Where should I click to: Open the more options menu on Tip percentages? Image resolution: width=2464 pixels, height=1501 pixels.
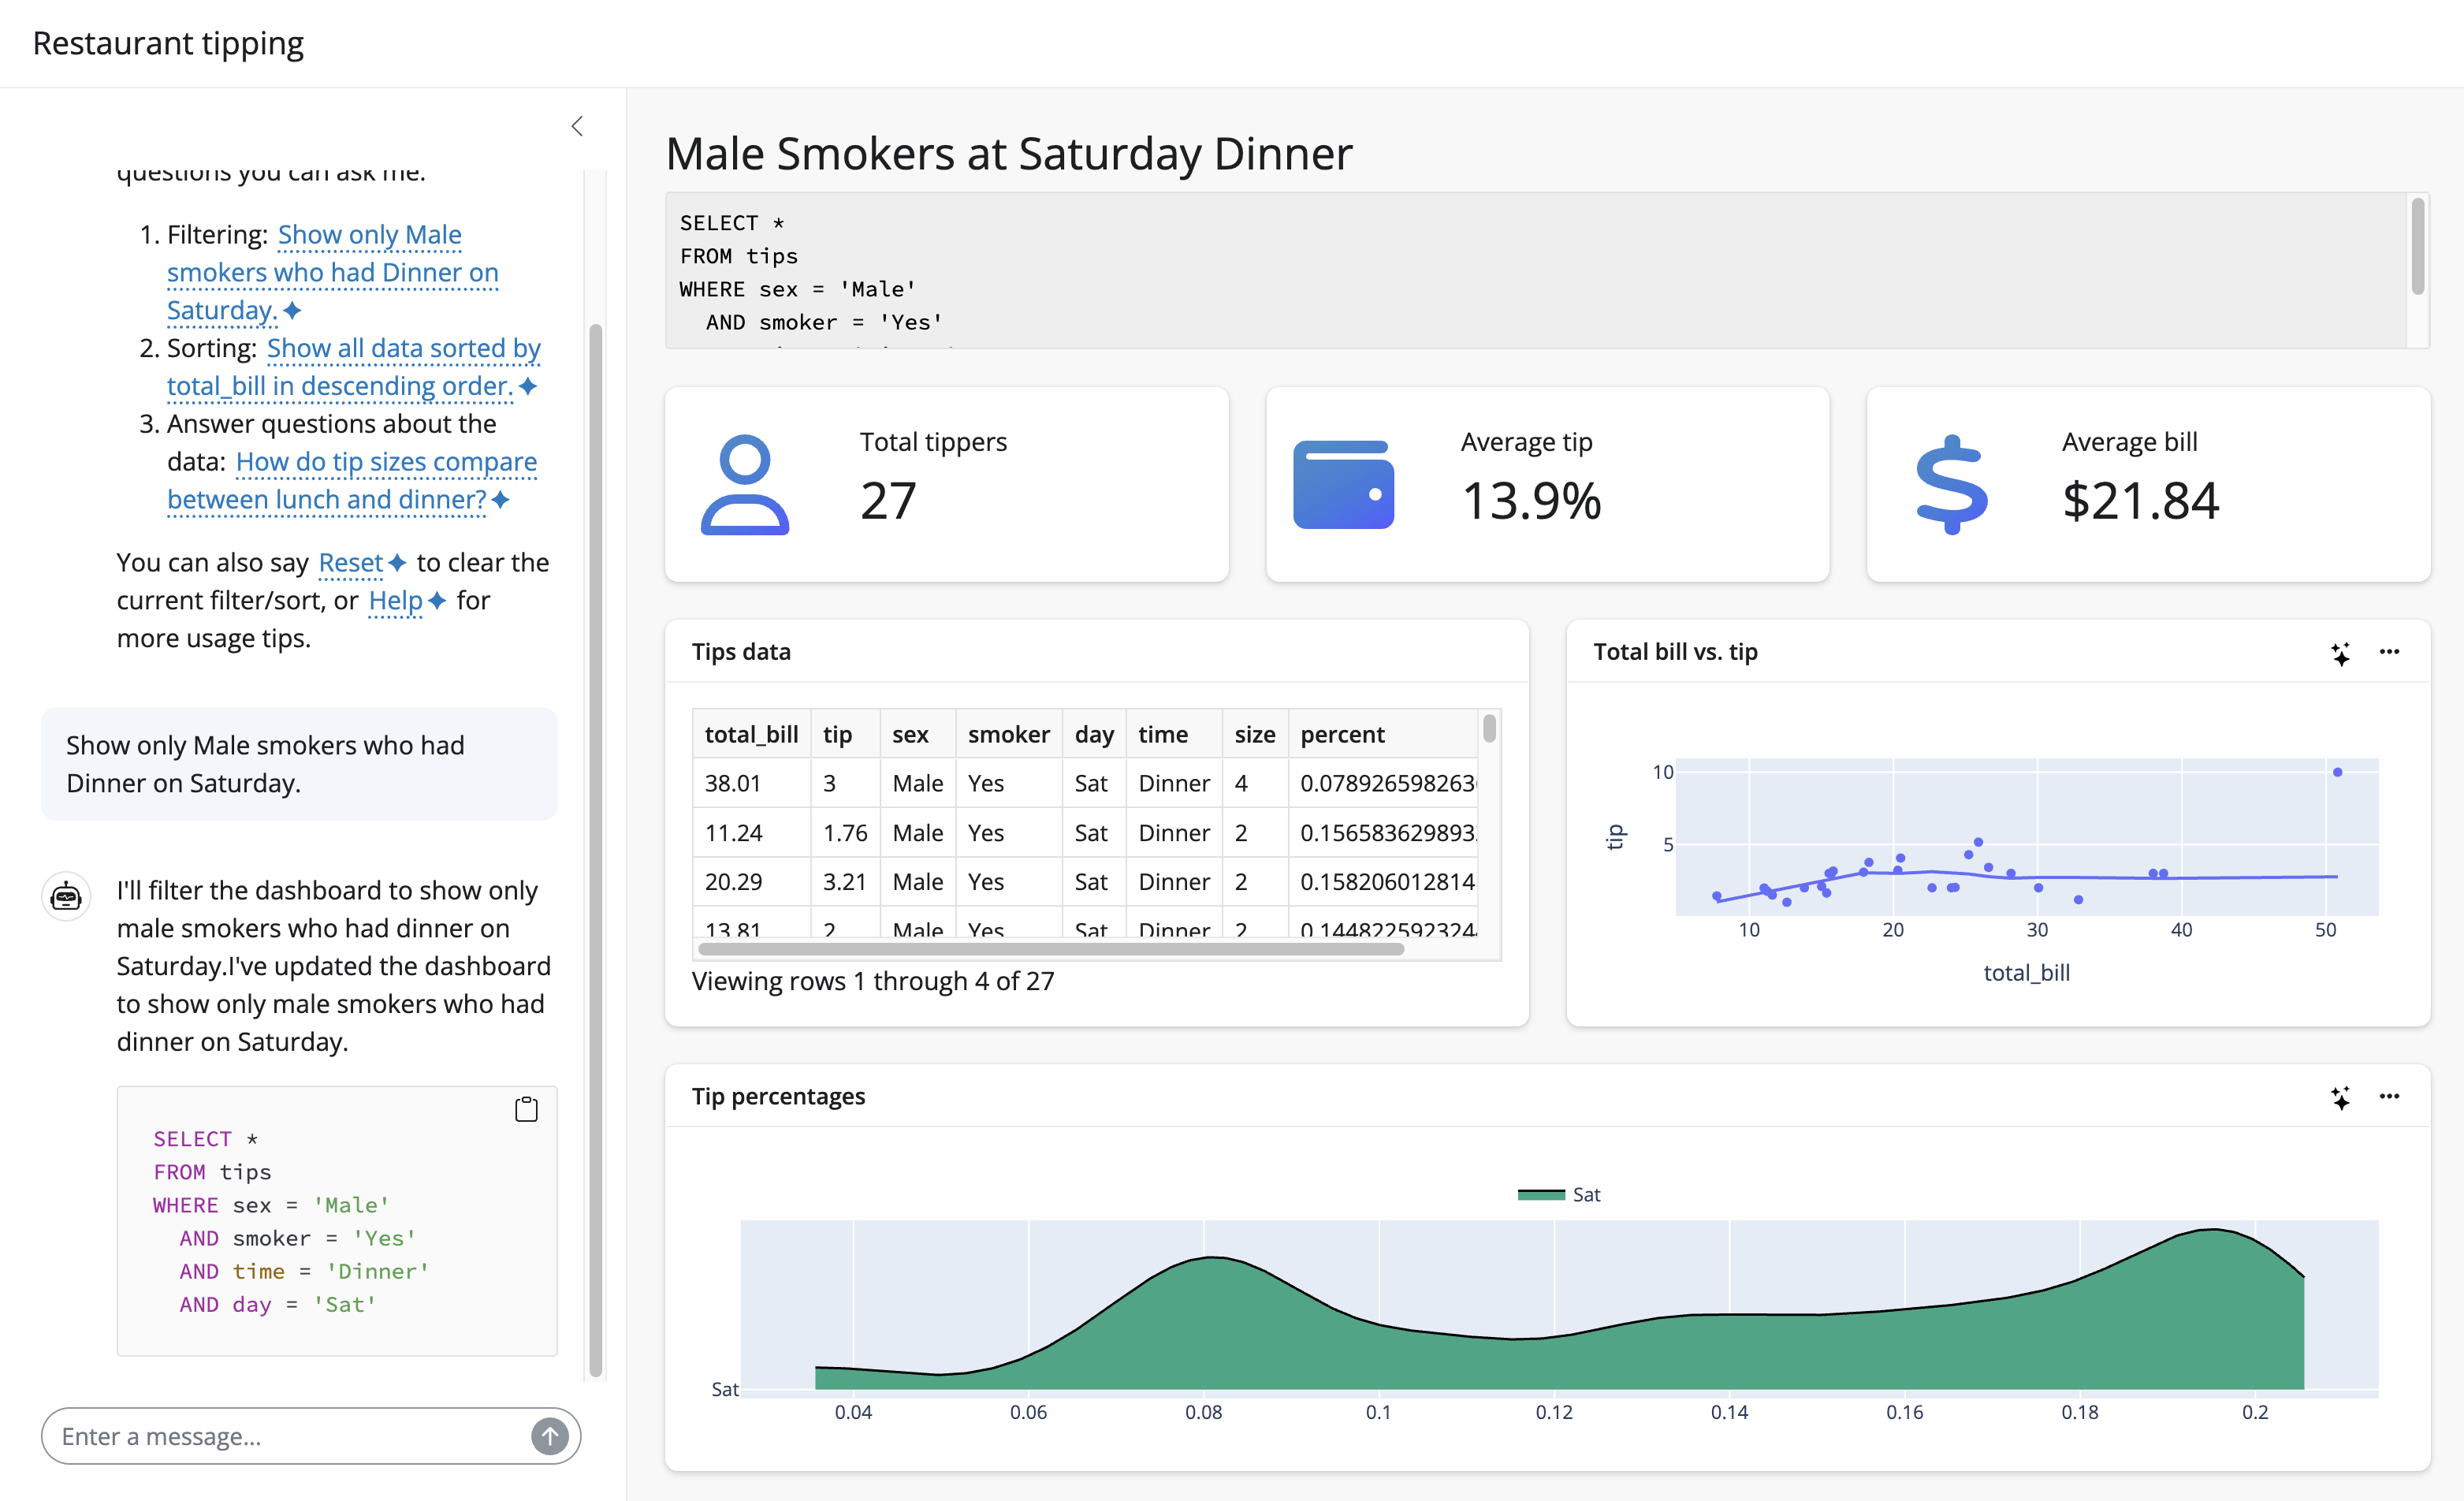click(2390, 1096)
